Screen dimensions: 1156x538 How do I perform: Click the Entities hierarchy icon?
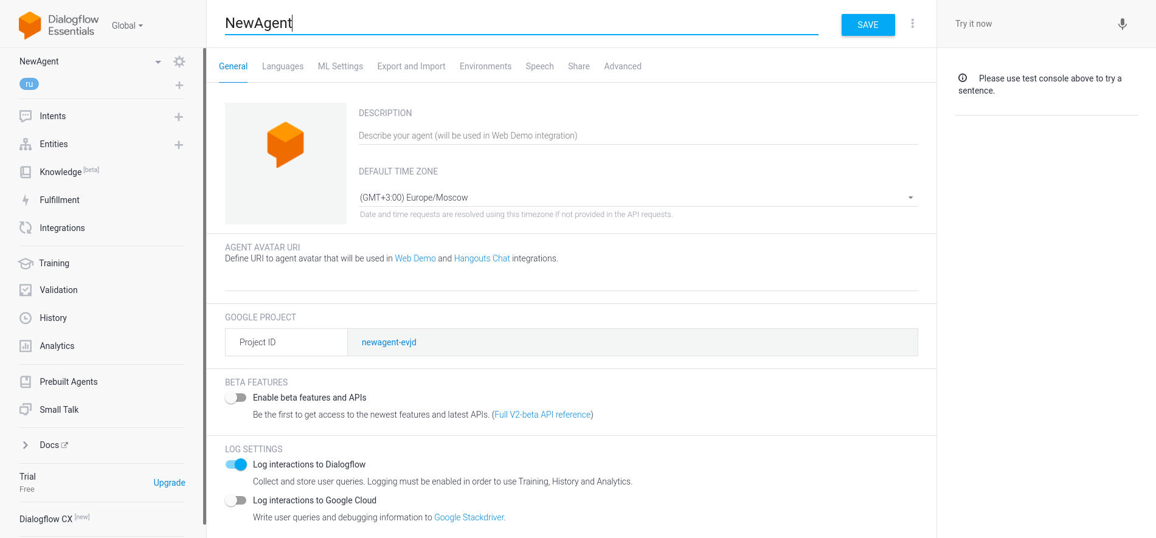[26, 144]
